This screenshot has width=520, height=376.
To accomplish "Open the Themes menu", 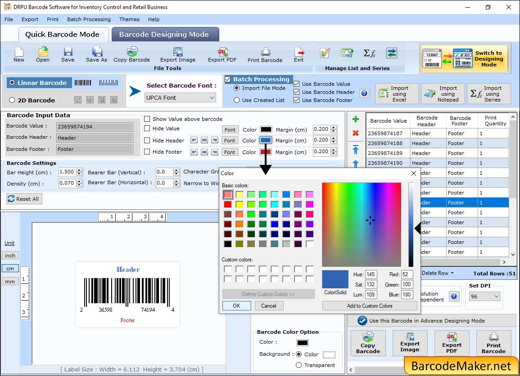I will tap(129, 19).
